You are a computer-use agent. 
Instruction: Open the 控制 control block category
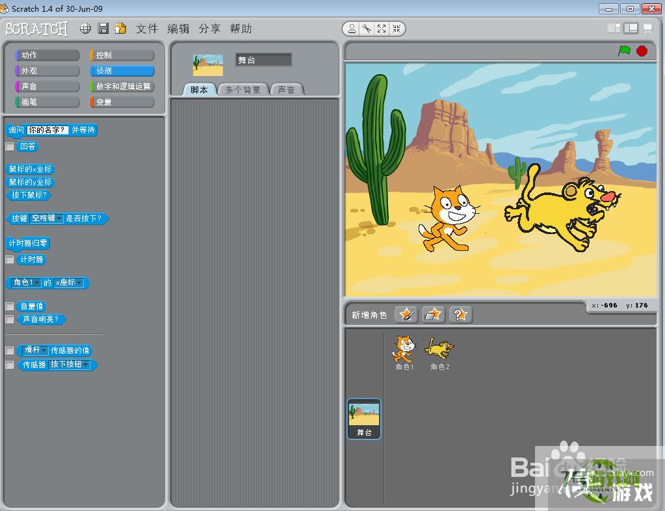coord(122,55)
